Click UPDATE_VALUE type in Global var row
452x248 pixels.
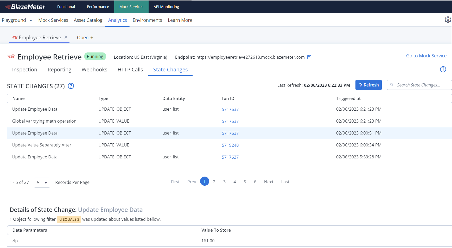pos(114,121)
